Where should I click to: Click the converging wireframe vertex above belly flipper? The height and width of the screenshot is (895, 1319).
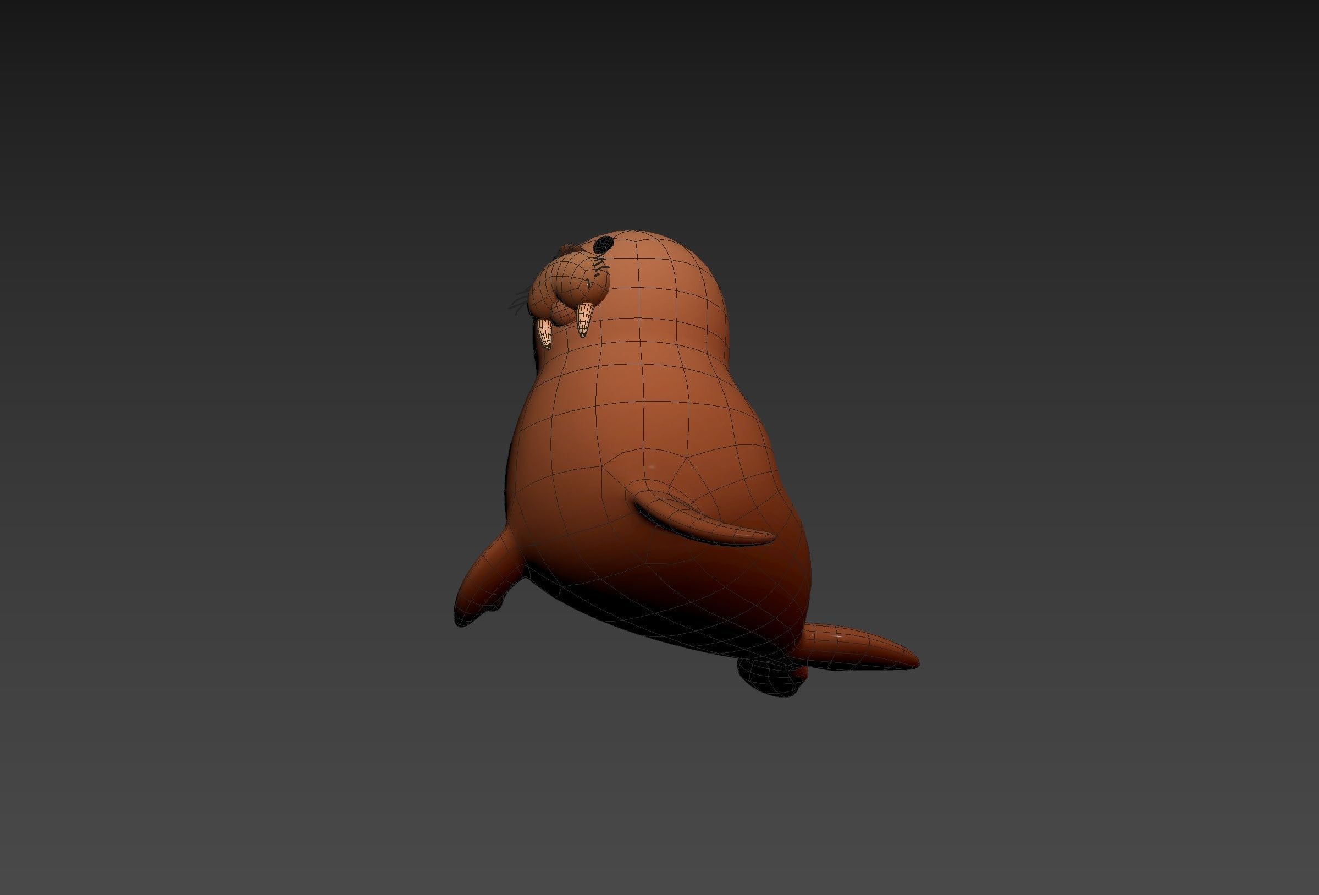tap(688, 459)
